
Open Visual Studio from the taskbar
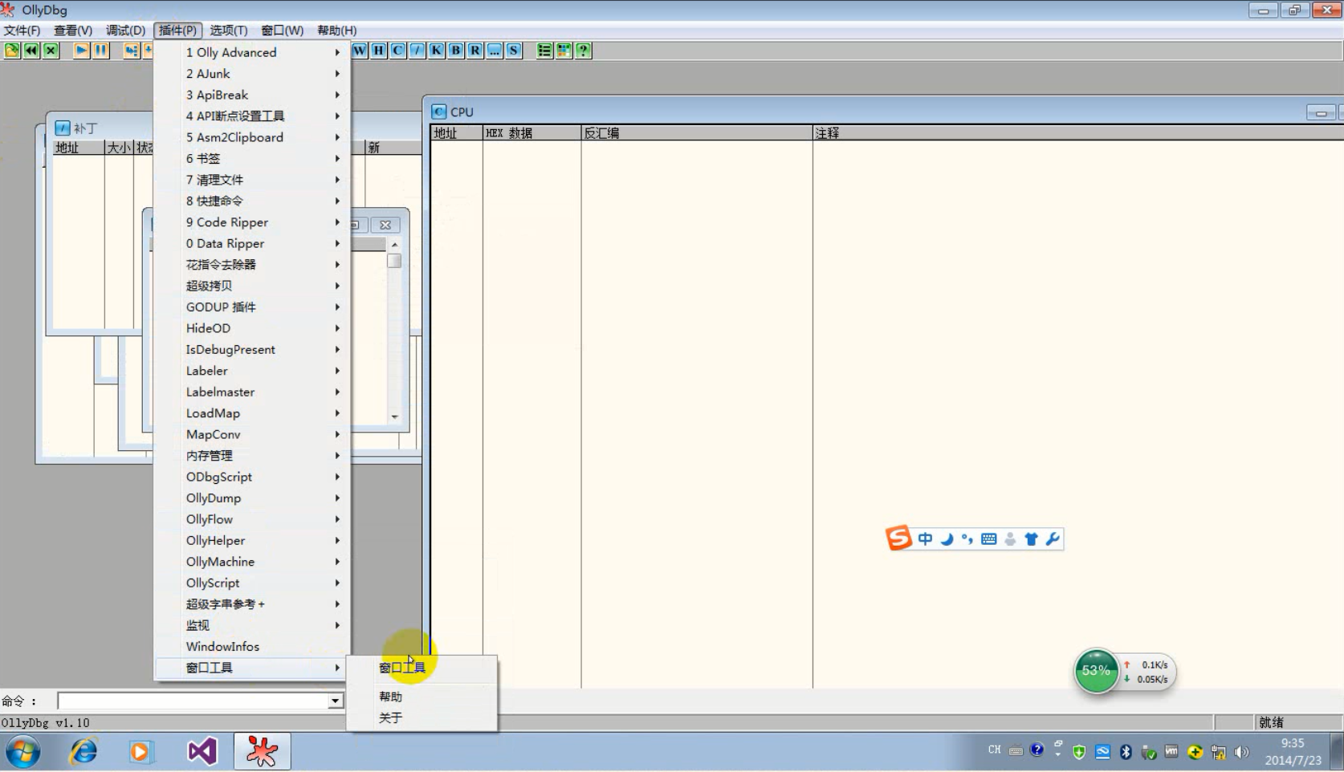[202, 752]
